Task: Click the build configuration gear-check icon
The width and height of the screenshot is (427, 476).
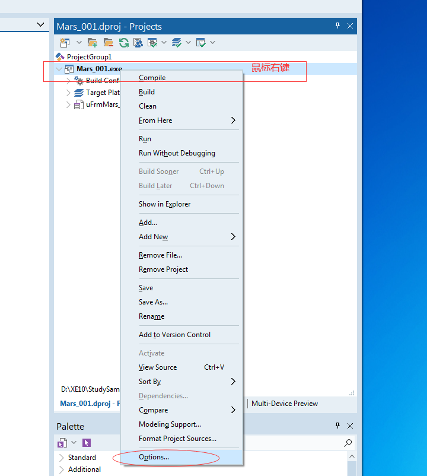Action: 152,43
